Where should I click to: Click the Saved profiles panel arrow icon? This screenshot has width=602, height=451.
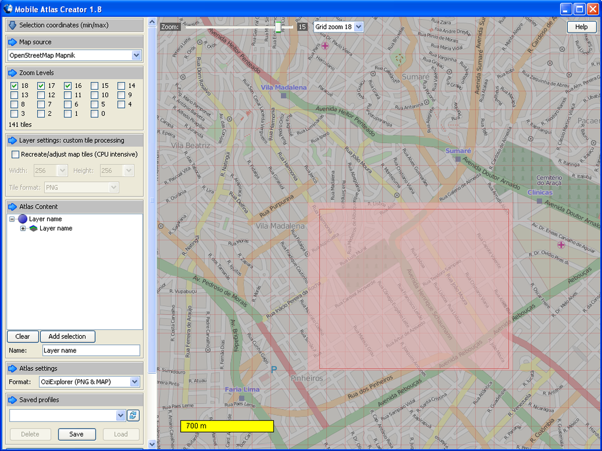pyautogui.click(x=12, y=400)
